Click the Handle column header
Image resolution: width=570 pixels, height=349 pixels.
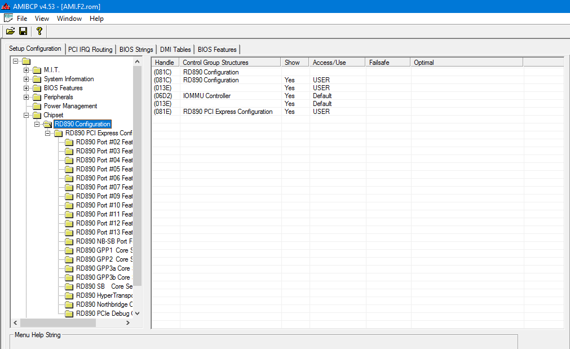(x=165, y=63)
